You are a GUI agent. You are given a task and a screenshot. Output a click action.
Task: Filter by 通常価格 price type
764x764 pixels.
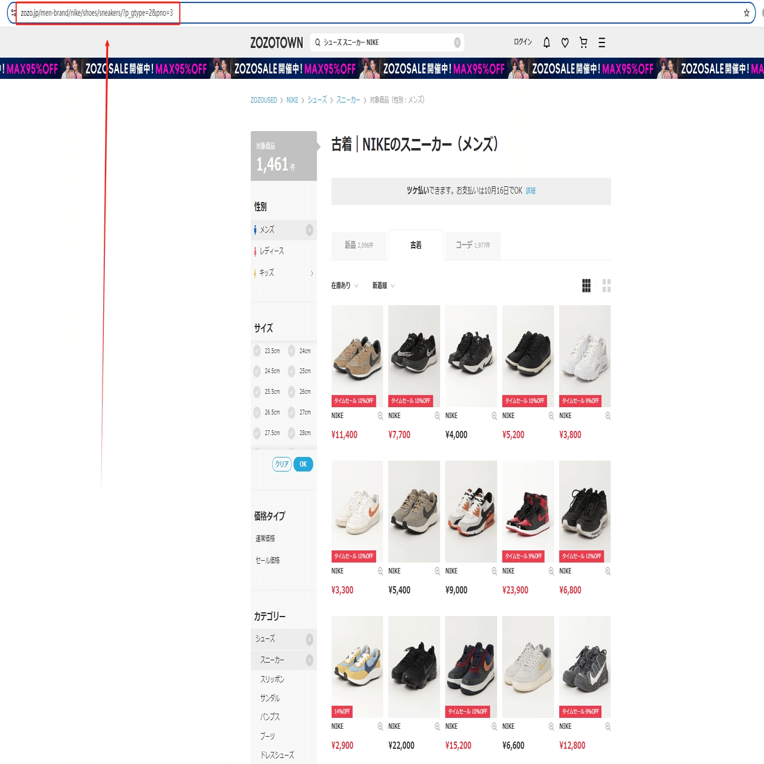coord(265,539)
